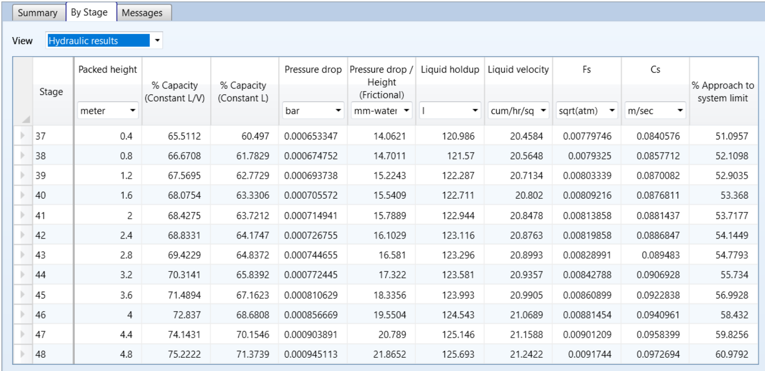765x371 pixels.
Task: Select Fs value 0.00779746
Action: 587,136
